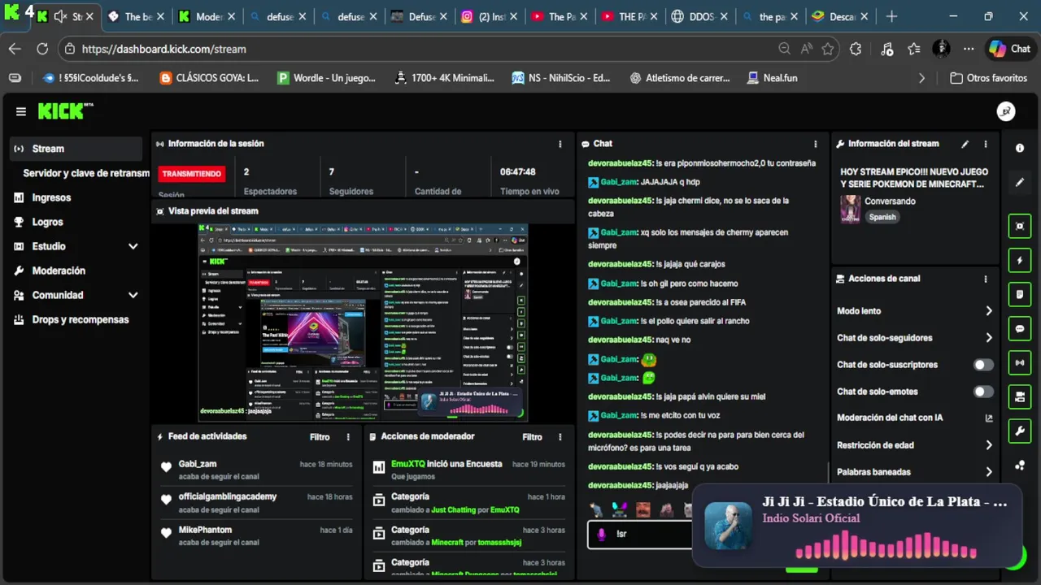
Task: Click the purple microphone icon in chat input
Action: (602, 535)
